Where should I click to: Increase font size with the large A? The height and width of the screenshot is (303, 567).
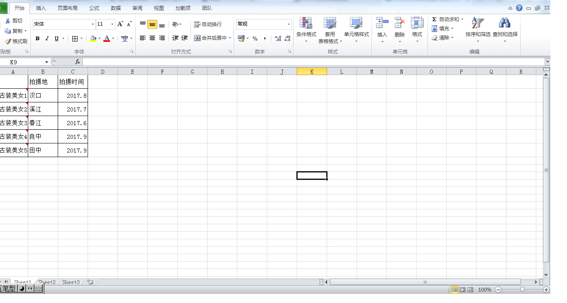120,24
